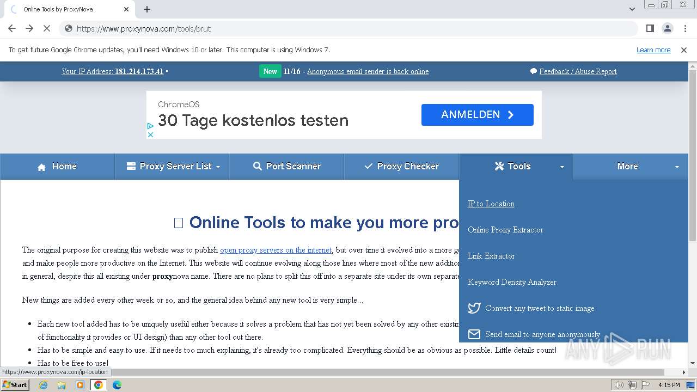Open the More navigation menu
The image size is (697, 392).
click(631, 167)
